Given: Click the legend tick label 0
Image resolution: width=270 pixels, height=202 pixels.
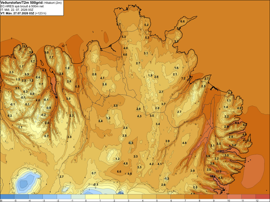Looking at the screenshot, I should (86, 200).
